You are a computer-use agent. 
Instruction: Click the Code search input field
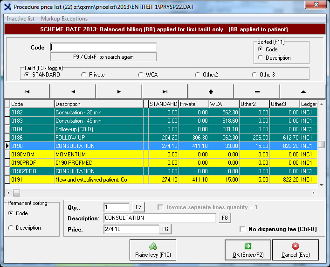click(x=103, y=48)
